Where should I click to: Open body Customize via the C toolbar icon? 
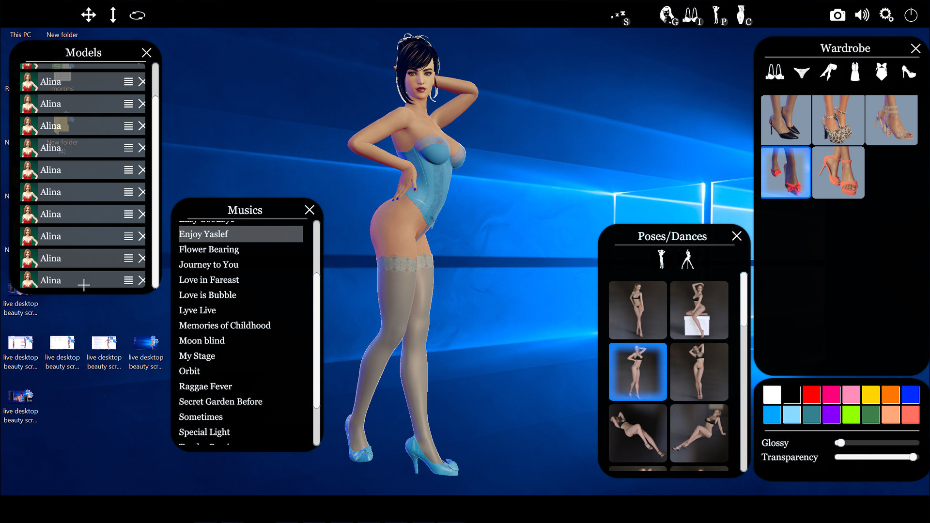click(744, 15)
